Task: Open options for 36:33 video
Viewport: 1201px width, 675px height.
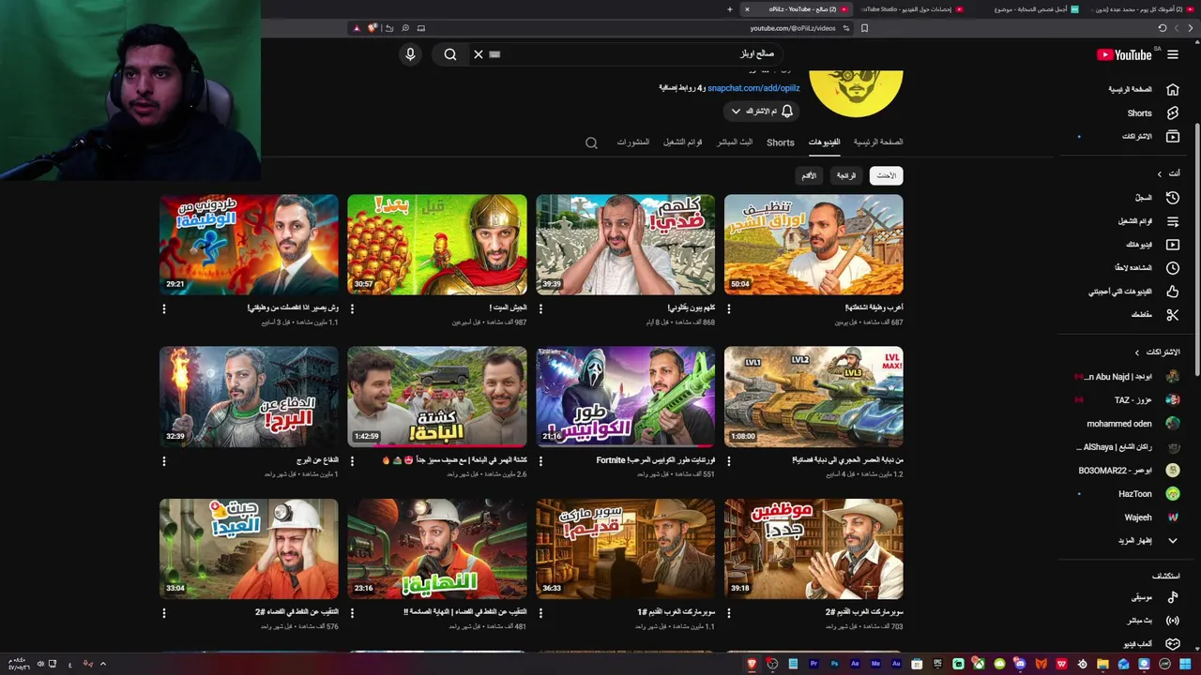Action: click(x=540, y=613)
